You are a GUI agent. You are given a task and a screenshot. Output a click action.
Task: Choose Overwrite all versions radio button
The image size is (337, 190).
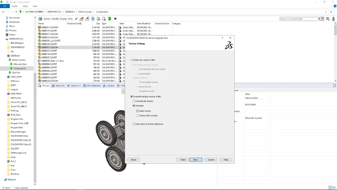click(x=134, y=101)
